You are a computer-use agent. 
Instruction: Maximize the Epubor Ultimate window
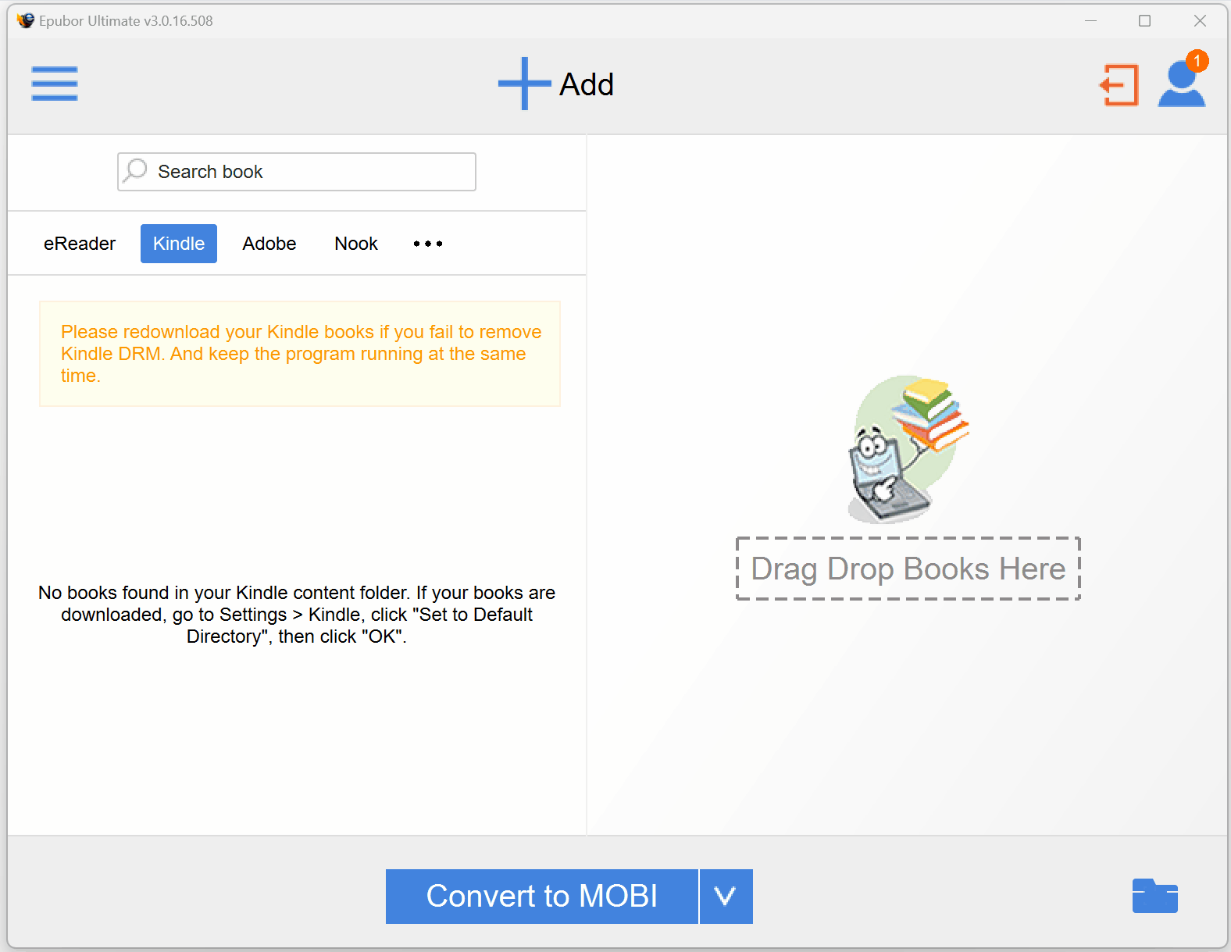coord(1144,20)
